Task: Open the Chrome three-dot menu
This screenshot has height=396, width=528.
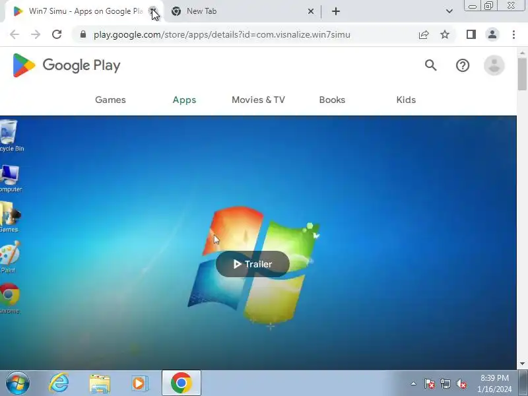Action: (x=513, y=34)
